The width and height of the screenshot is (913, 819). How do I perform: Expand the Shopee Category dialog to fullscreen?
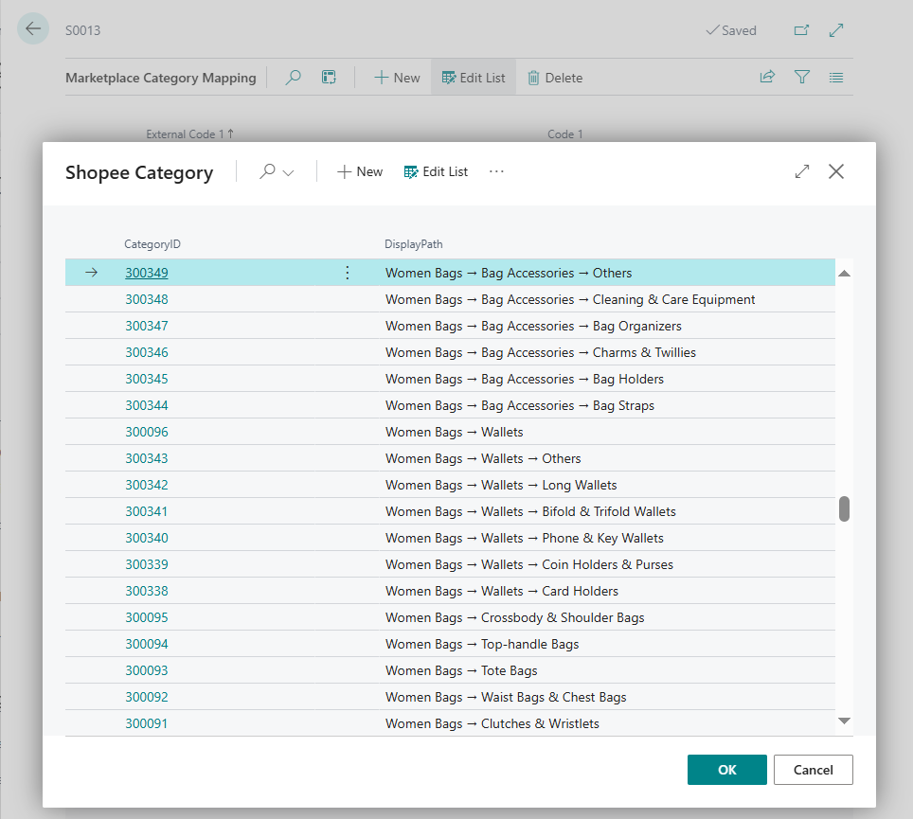(x=802, y=171)
